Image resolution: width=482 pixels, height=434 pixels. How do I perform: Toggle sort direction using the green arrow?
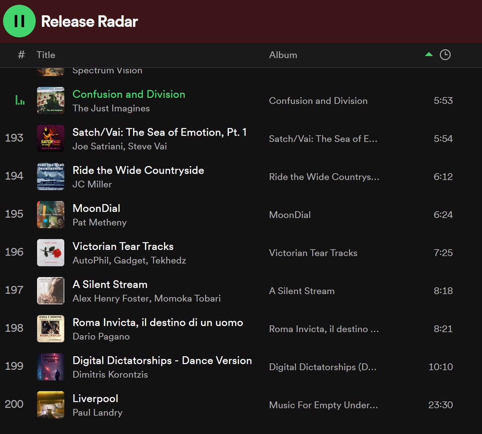point(429,55)
